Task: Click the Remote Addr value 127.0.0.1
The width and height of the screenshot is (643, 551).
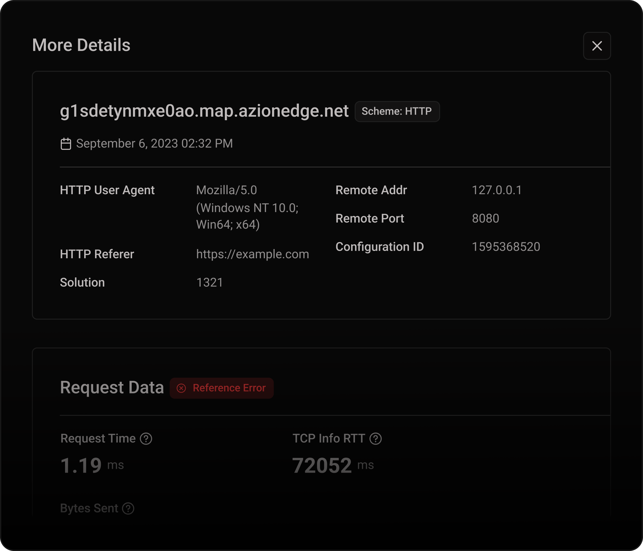Action: pos(497,190)
